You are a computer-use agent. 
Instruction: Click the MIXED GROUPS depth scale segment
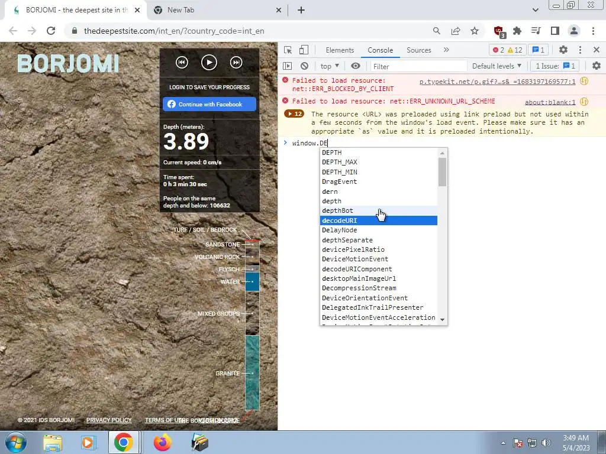pos(252,313)
